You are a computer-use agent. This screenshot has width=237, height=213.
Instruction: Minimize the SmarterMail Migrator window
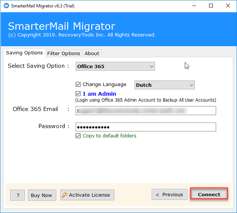click(x=194, y=6)
